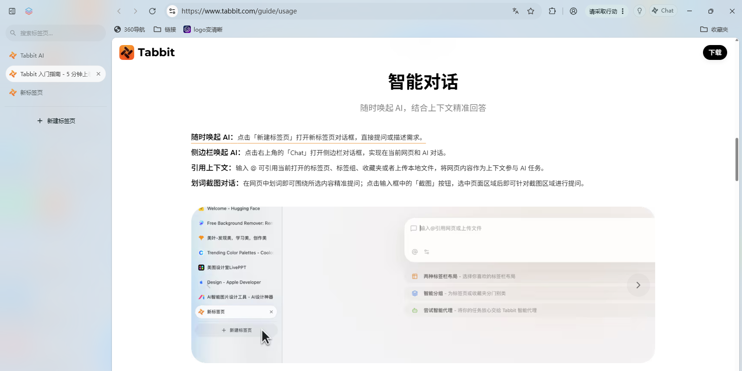The height and width of the screenshot is (371, 742).
Task: Click the Tabbit logo on the page
Action: click(147, 52)
